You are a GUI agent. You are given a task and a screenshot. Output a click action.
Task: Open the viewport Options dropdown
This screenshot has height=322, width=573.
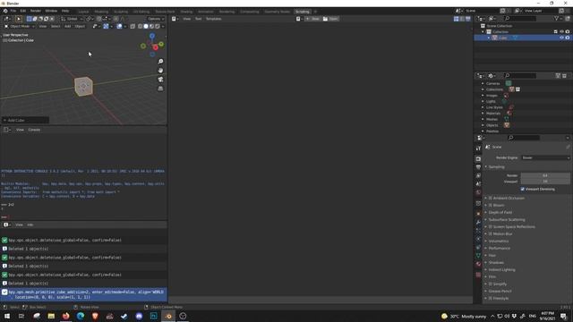point(156,19)
